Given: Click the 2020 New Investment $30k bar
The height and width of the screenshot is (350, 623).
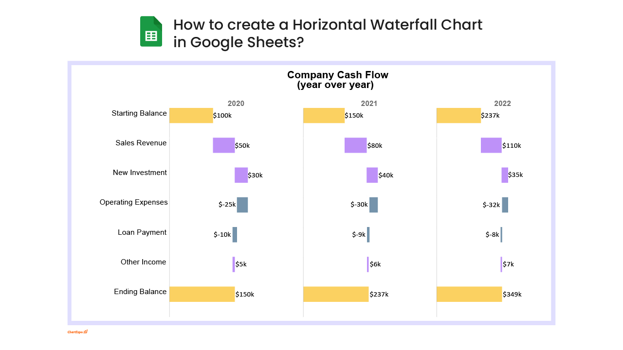Looking at the screenshot, I should 241,175.
